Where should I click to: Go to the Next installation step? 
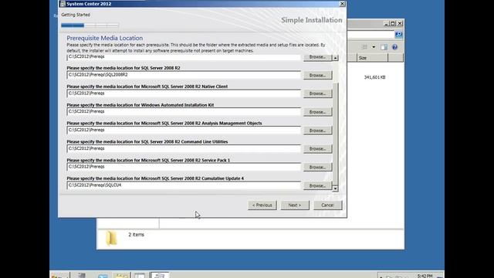coord(295,205)
